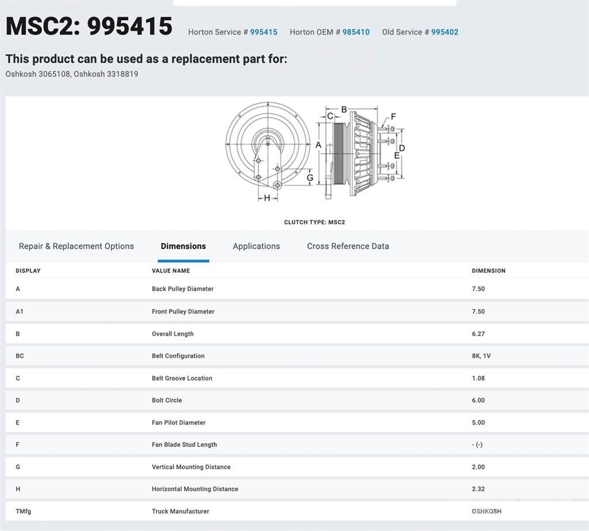Select the Overall Length row
This screenshot has width=589, height=531.
click(173, 334)
